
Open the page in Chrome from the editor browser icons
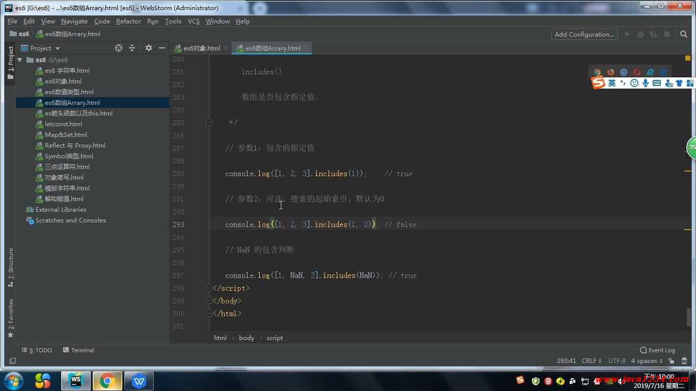coord(597,72)
